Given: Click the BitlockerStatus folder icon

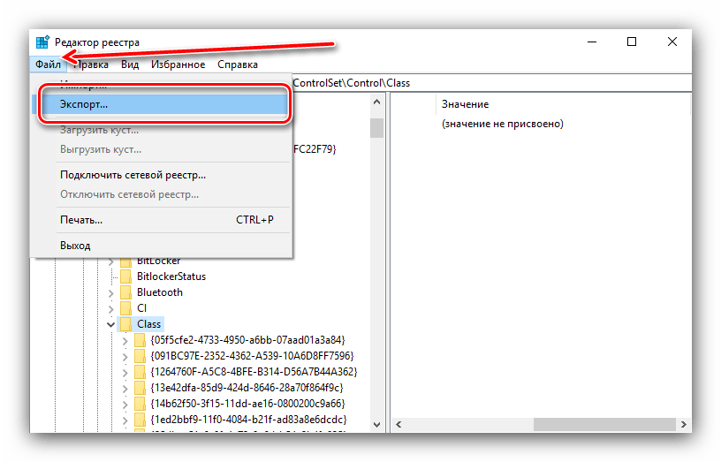Looking at the screenshot, I should point(125,276).
